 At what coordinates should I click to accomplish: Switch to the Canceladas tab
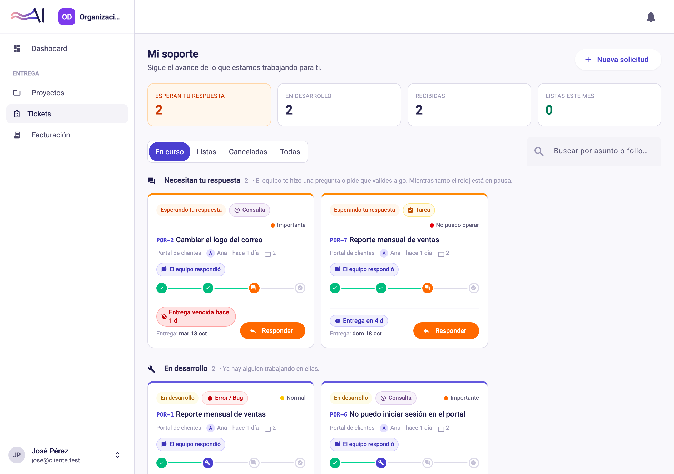[248, 152]
